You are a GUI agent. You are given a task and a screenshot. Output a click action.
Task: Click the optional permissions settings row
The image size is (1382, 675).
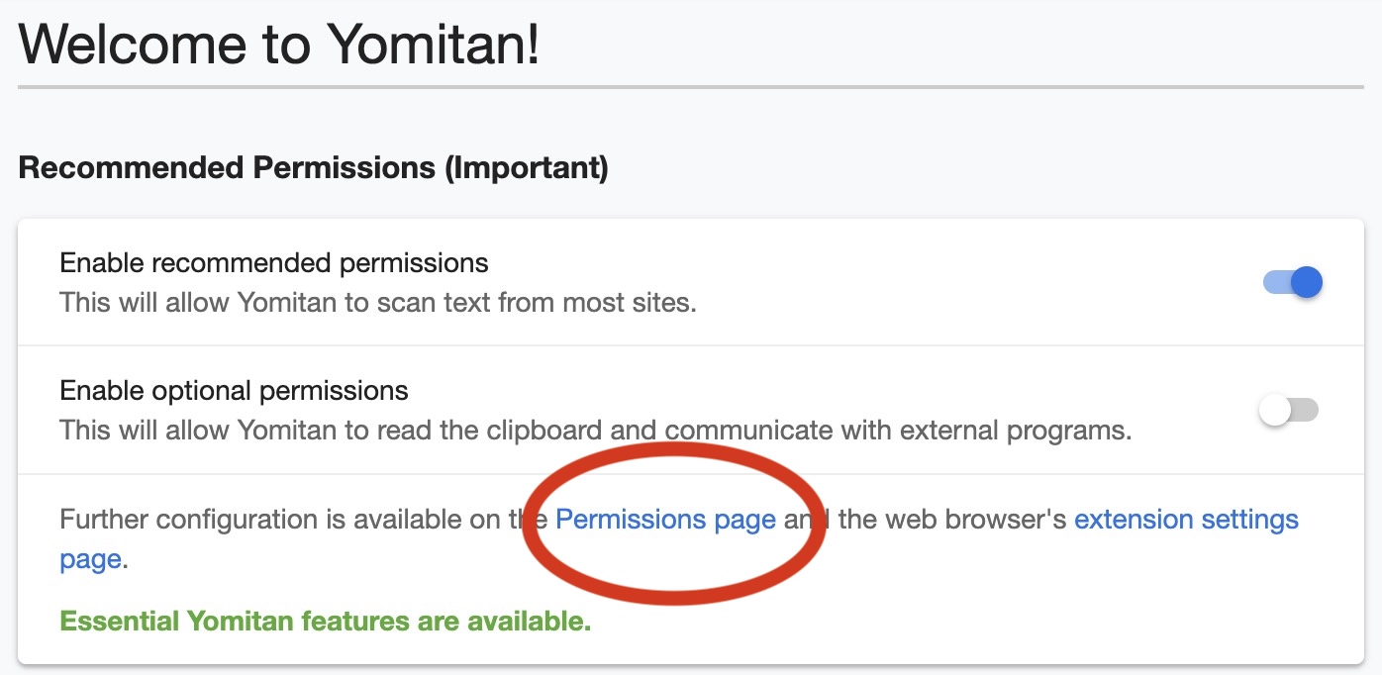tap(691, 410)
